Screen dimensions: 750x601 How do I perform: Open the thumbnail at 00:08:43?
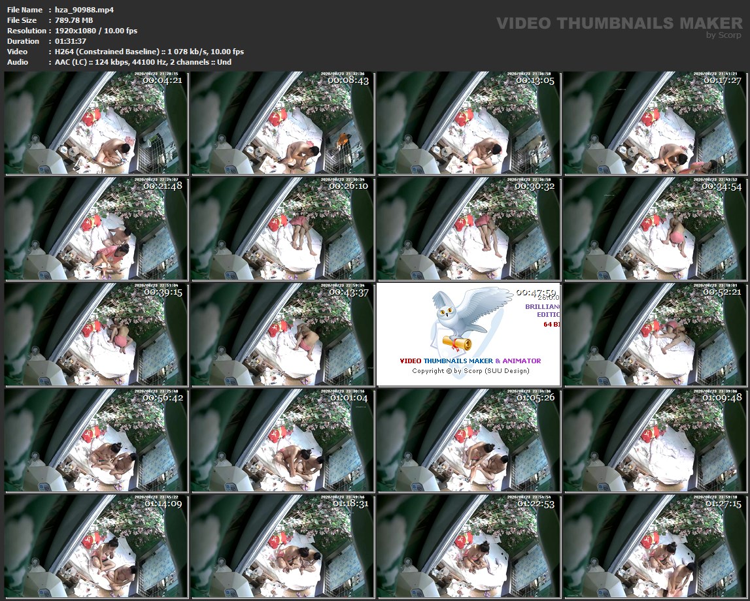(x=282, y=123)
